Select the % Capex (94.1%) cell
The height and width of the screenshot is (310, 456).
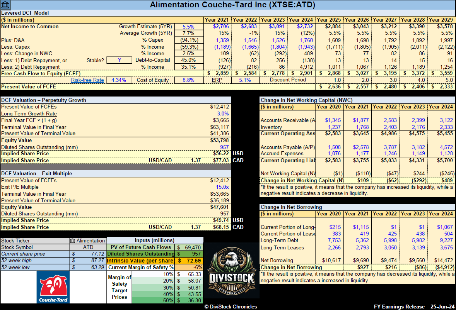(x=188, y=40)
